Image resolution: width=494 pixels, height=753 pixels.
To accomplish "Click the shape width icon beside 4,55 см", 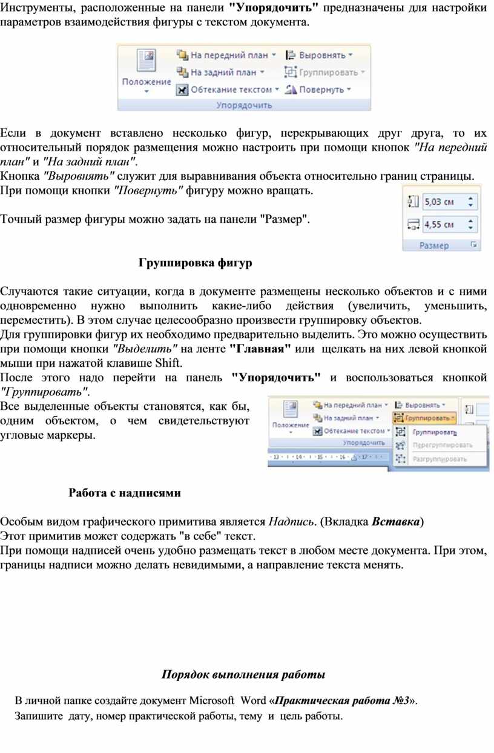I will 413,225.
